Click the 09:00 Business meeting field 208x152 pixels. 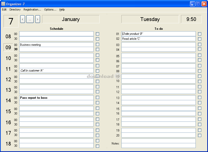(56, 45)
